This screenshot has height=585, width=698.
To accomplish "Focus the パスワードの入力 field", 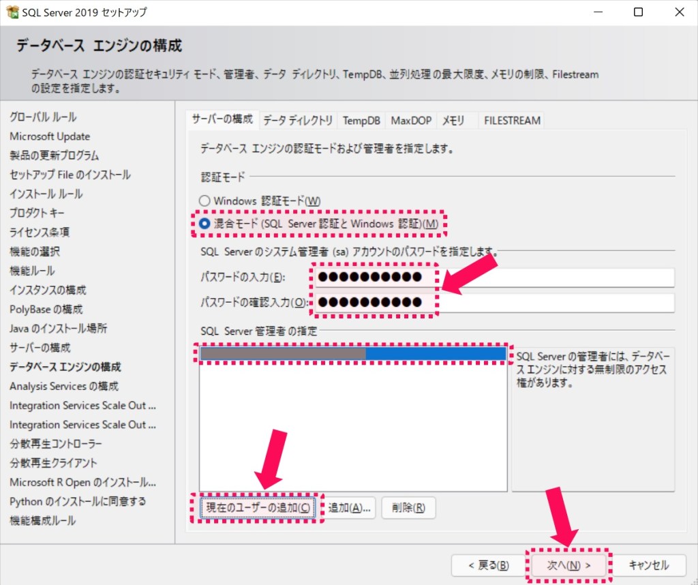I will 495,277.
